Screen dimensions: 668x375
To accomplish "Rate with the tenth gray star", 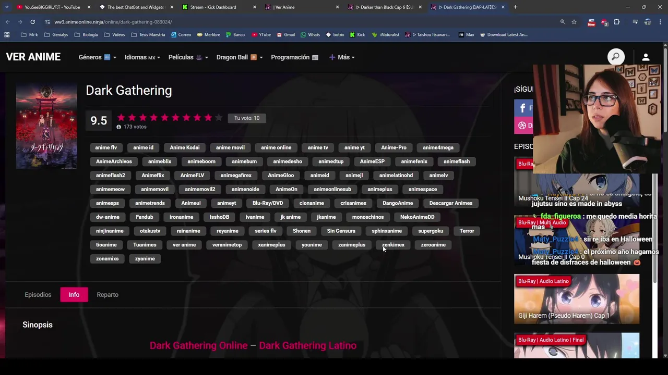I will [219, 118].
